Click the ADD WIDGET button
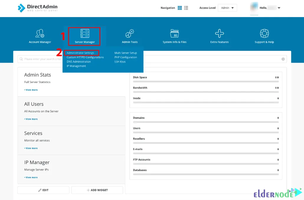This screenshot has width=304, height=200. [97, 190]
